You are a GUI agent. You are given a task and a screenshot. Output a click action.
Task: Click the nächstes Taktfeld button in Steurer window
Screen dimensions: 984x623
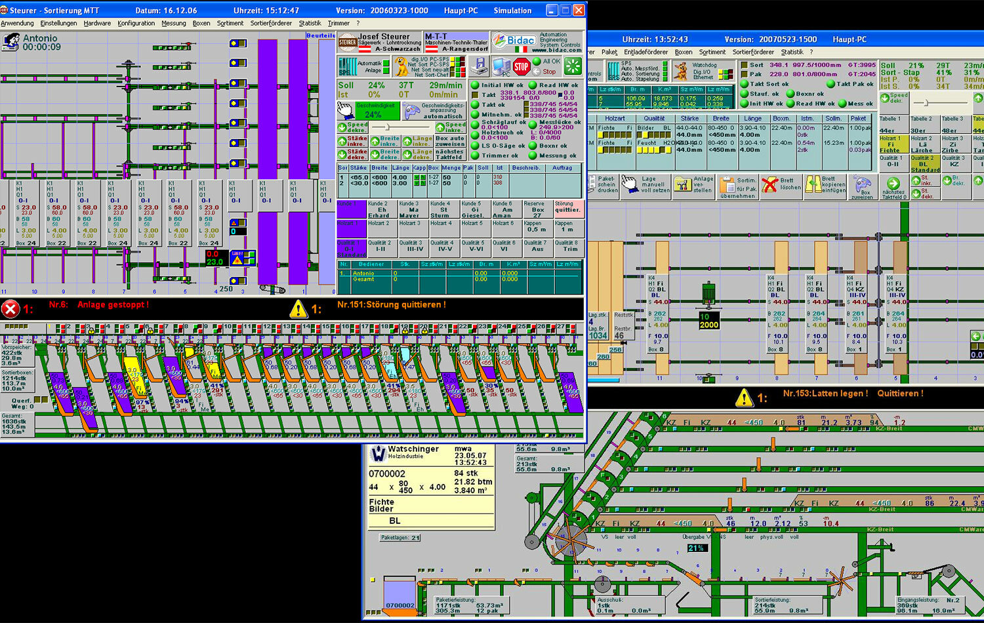pos(450,155)
